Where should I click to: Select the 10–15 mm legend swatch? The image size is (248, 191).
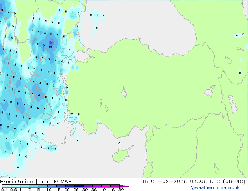pos(52,186)
